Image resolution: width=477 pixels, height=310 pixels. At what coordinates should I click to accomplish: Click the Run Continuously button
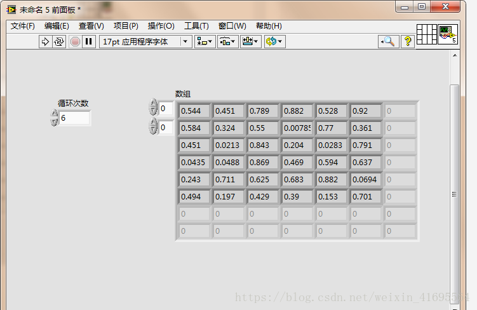click(58, 41)
